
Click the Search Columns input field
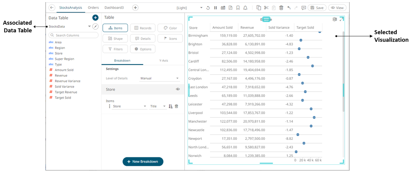(x=74, y=35)
